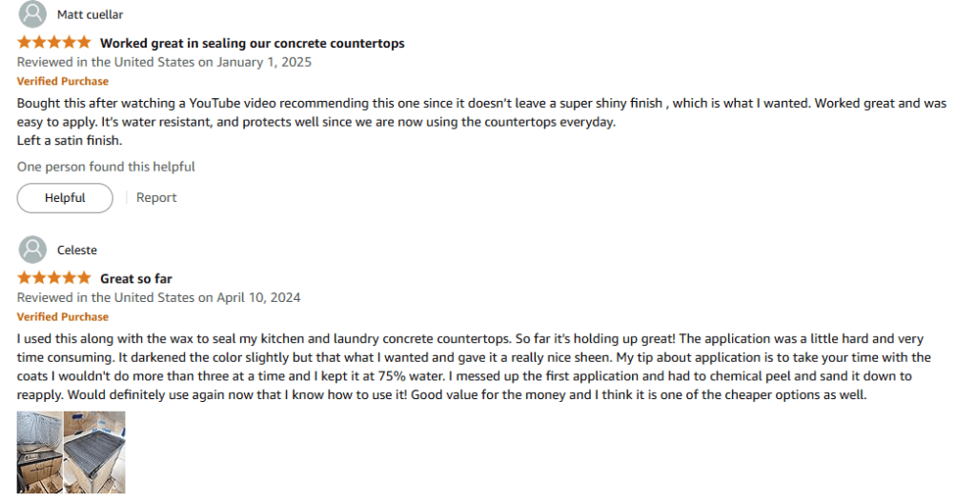976x501 pixels.
Task: Click Matt cuellar's profile avatar icon
Action: coord(32,14)
